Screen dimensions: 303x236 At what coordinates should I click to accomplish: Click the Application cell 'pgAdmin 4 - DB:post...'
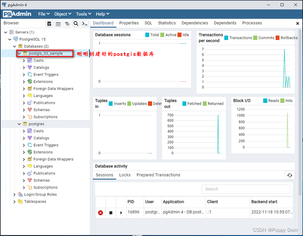point(184,212)
